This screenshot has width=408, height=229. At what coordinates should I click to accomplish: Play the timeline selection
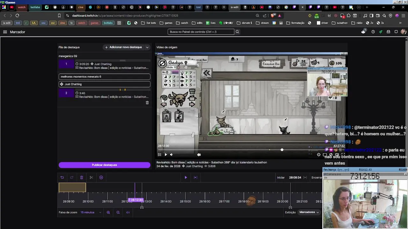point(186,177)
